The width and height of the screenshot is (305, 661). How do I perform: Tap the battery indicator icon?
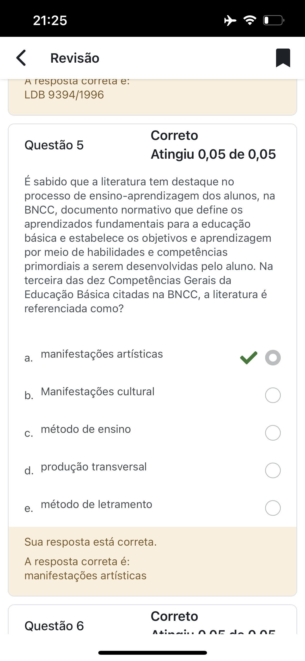click(x=273, y=20)
